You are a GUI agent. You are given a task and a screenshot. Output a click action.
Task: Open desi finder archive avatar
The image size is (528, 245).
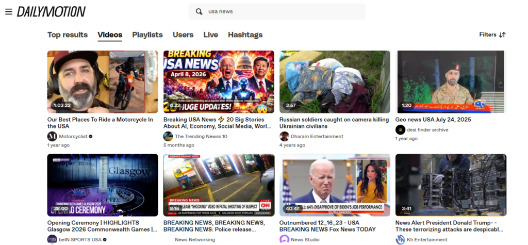400,130
